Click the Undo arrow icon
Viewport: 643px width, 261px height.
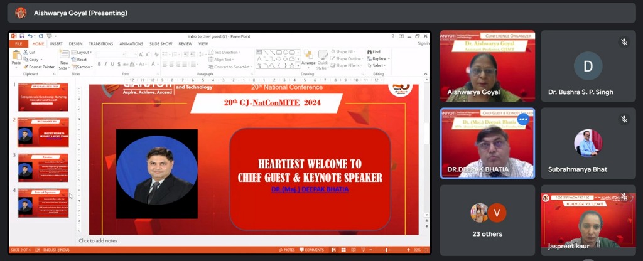30,36
